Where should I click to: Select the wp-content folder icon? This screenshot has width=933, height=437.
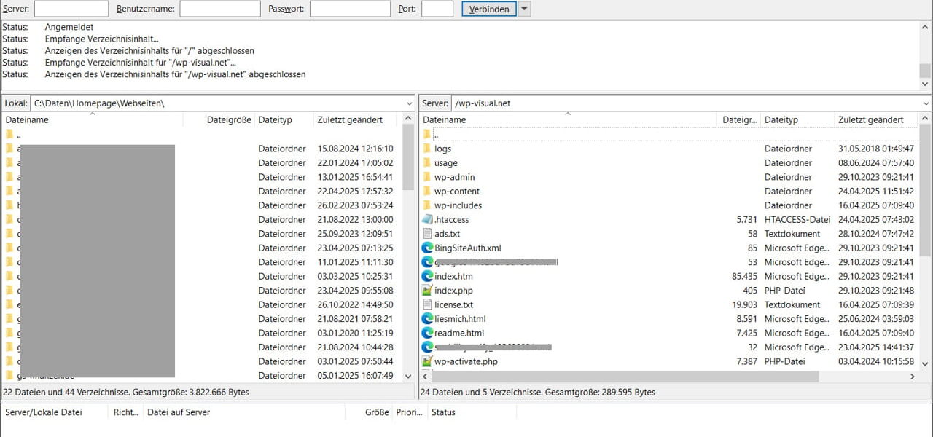pos(427,192)
